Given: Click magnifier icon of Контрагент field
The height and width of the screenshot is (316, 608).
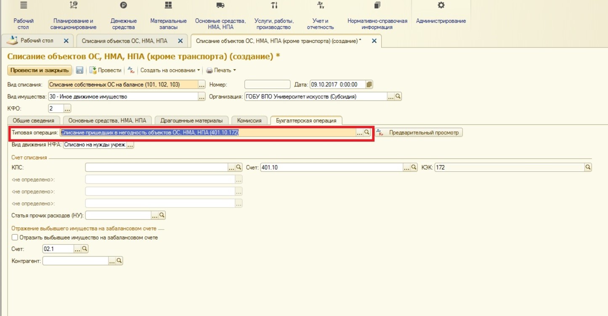Looking at the screenshot, I should 119,261.
